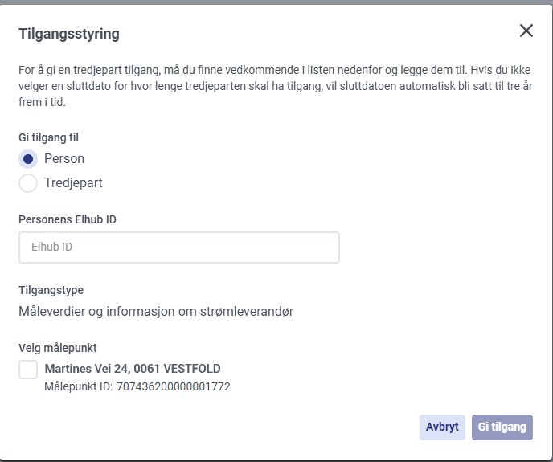Close the Tilgangsstyring dialog with X
553x462 pixels.
pyautogui.click(x=526, y=31)
